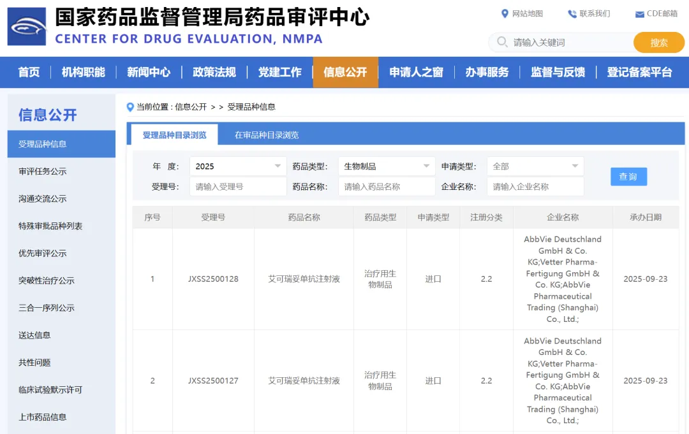Open 新闻中心 in the navigation bar
The height and width of the screenshot is (434, 689).
(149, 72)
